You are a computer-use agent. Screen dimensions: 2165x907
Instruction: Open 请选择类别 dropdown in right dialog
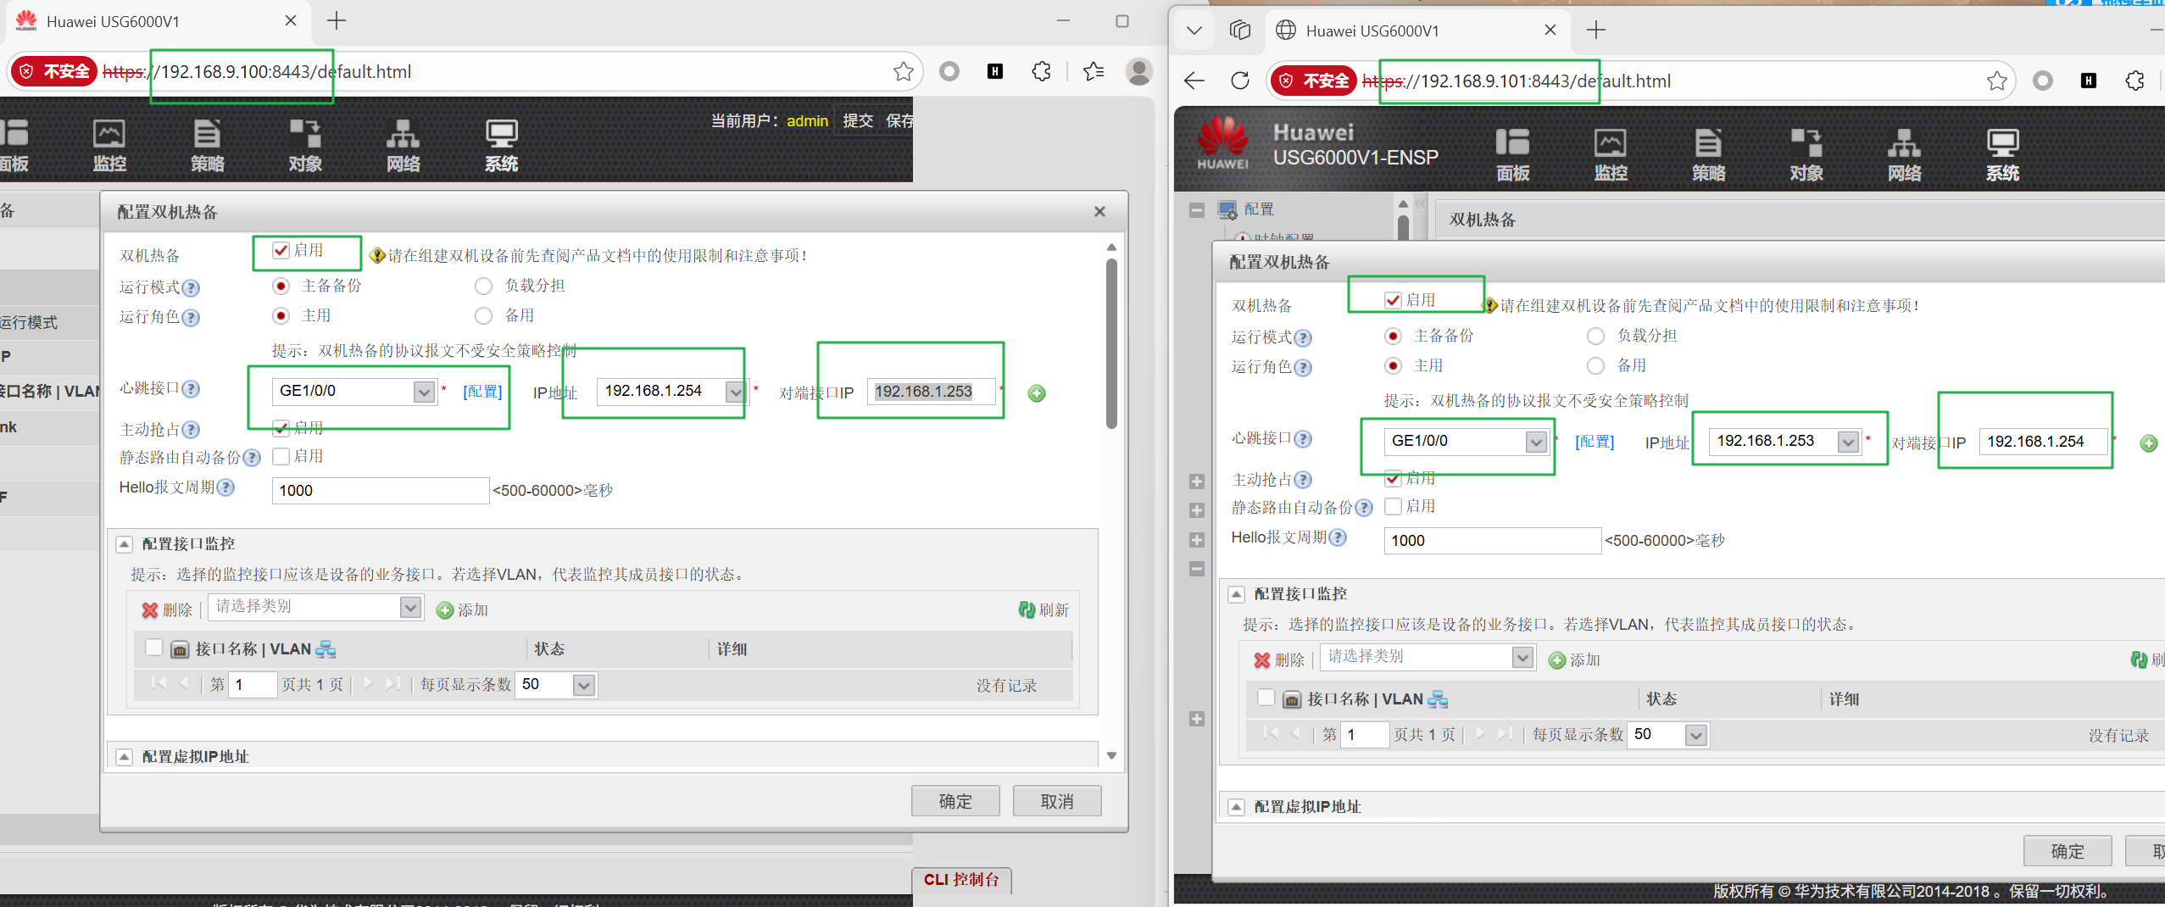pos(1522,657)
